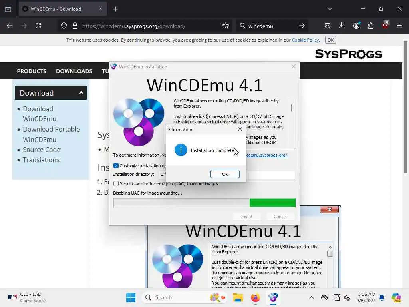Click WinCDEmu disc logo in installer
Screen dimensions: 409x307
[139, 122]
